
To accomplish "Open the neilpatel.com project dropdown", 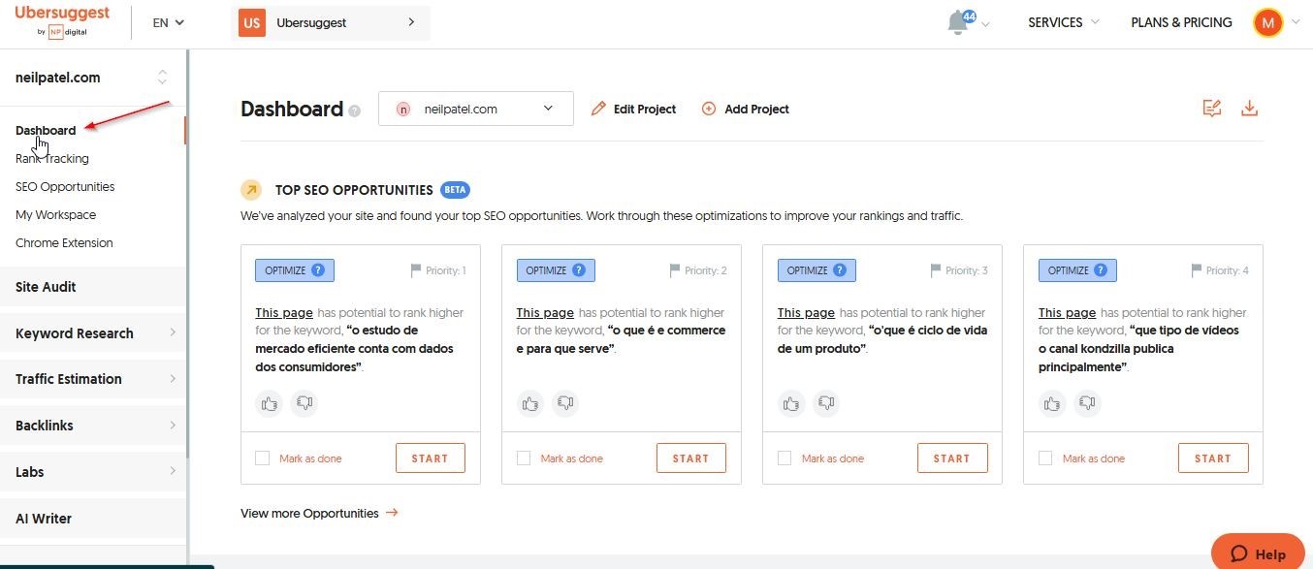I will (x=475, y=109).
